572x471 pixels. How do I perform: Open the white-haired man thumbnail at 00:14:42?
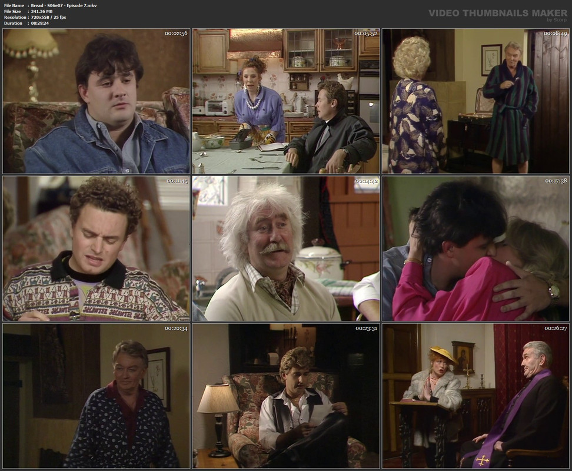286,248
